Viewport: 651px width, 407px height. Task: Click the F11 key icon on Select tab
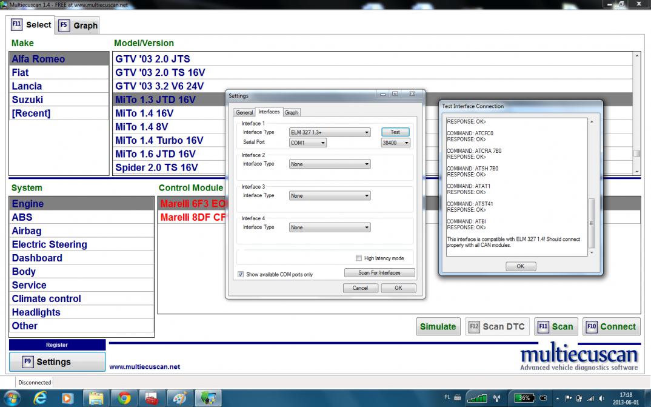coord(16,24)
